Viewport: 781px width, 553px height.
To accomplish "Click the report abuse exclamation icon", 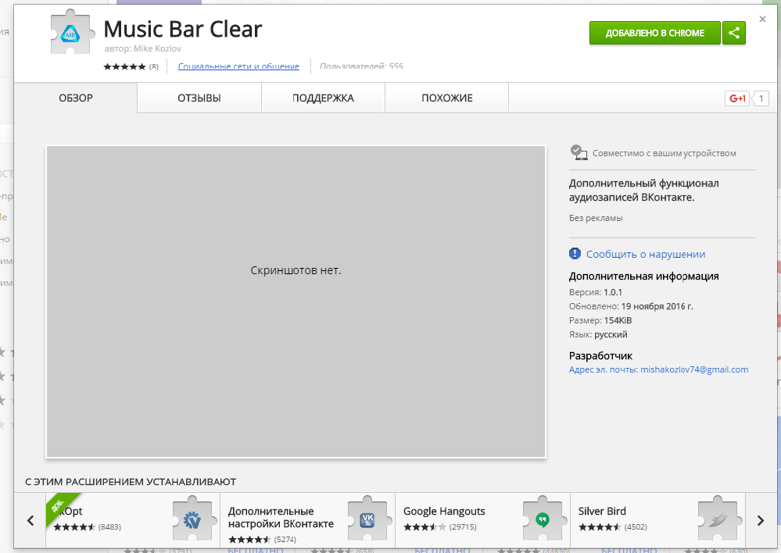I will (575, 254).
